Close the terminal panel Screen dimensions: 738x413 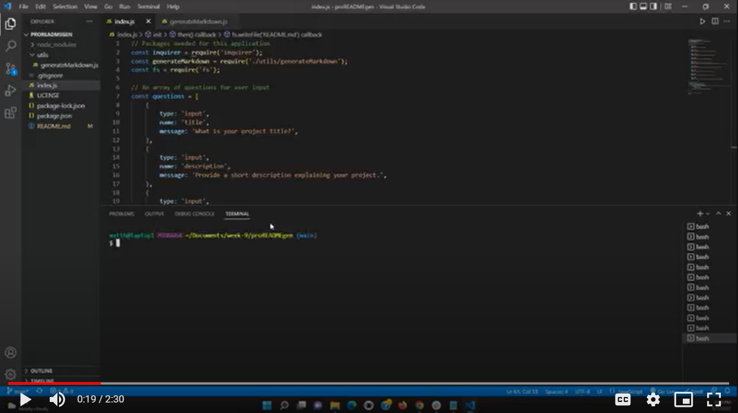coord(729,214)
